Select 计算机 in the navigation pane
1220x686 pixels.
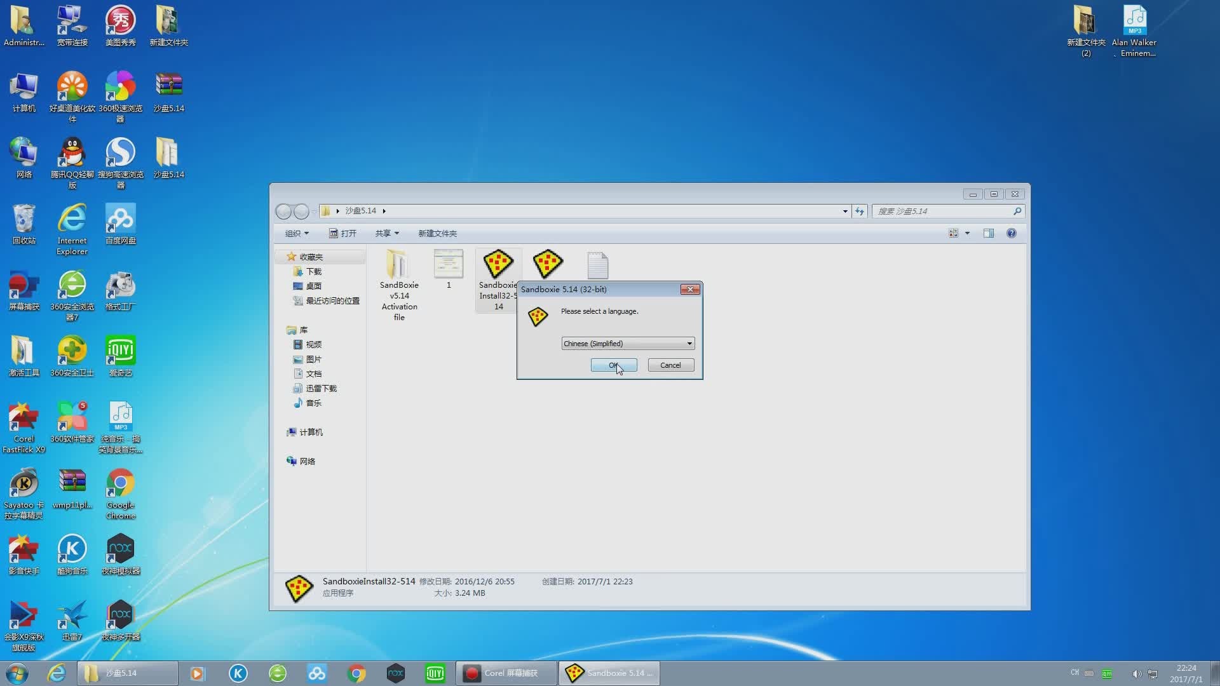pos(311,432)
